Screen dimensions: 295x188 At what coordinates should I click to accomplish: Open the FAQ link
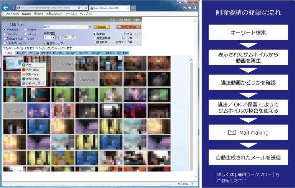[113, 20]
